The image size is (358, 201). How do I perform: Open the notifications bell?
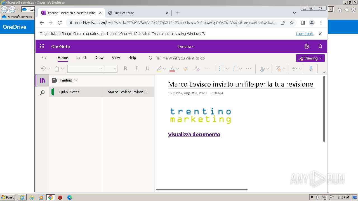320,46
